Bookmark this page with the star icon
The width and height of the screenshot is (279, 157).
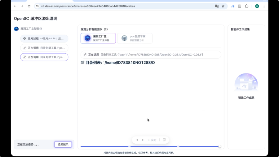click(x=223, y=6)
